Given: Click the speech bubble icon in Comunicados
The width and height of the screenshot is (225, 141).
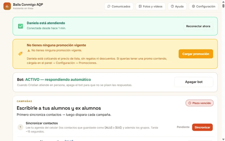Looking at the screenshot, I should pos(109,6).
